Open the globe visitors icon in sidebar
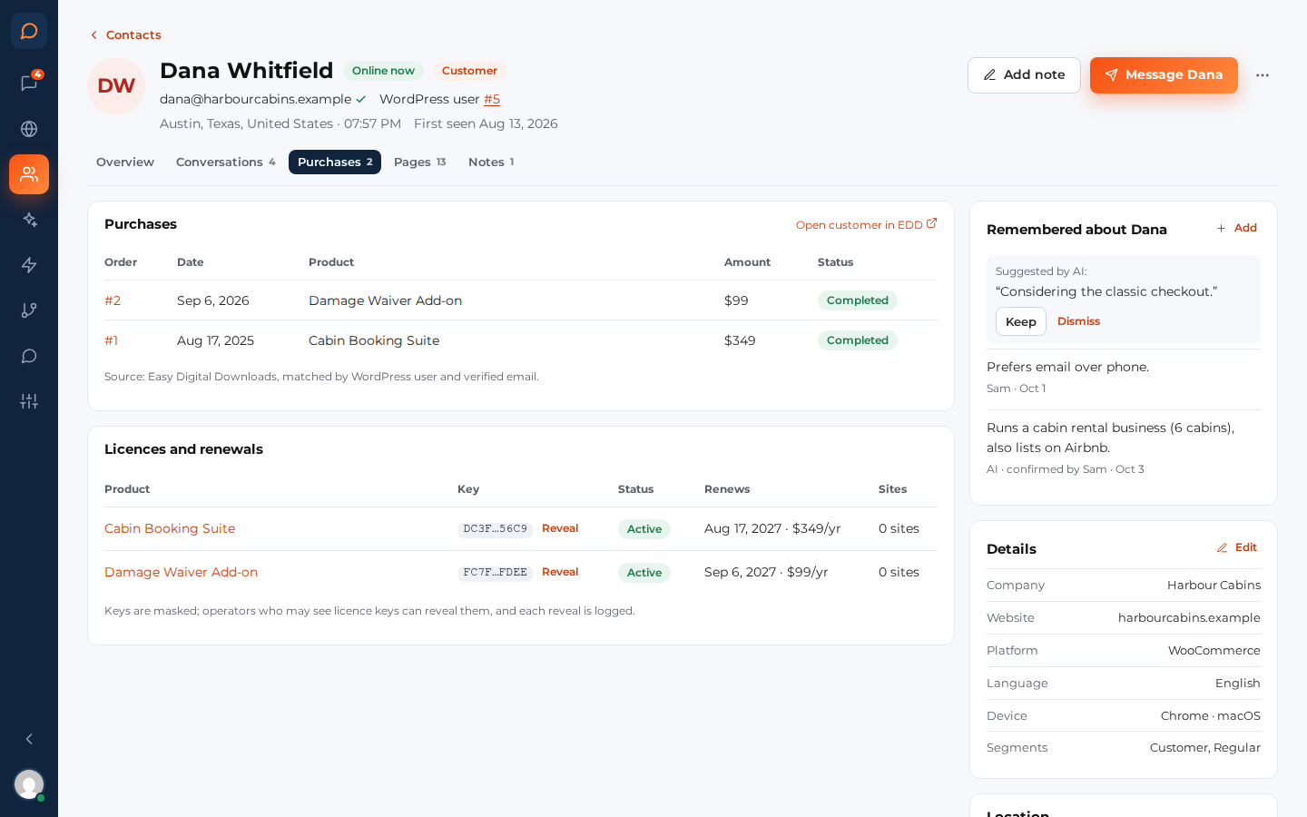Image resolution: width=1307 pixels, height=817 pixels. [x=29, y=129]
